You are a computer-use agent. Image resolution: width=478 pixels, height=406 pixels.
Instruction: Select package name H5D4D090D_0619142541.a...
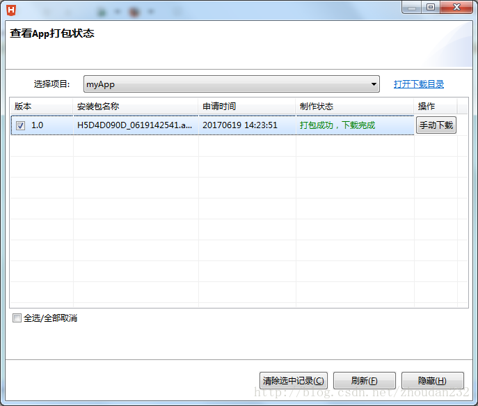pos(135,125)
